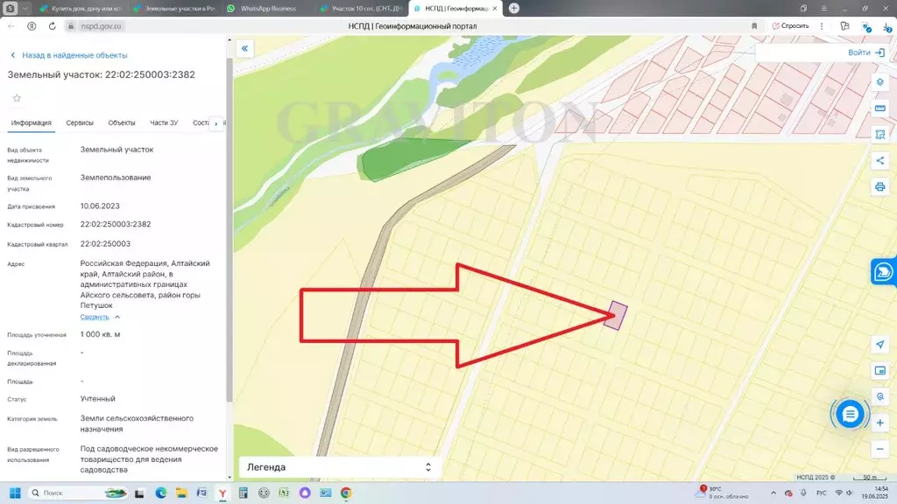Select the ruler measurement tool
Image resolution: width=897 pixels, height=504 pixels.
click(x=879, y=108)
